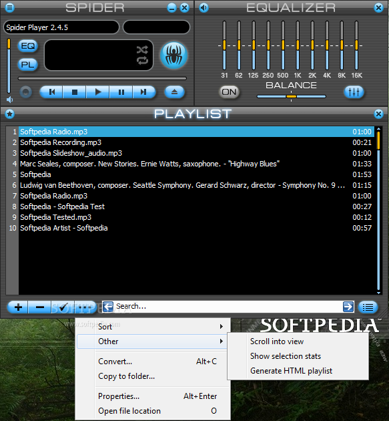Adjust the 16K equalizer band
The height and width of the screenshot is (421, 389).
tap(356, 45)
